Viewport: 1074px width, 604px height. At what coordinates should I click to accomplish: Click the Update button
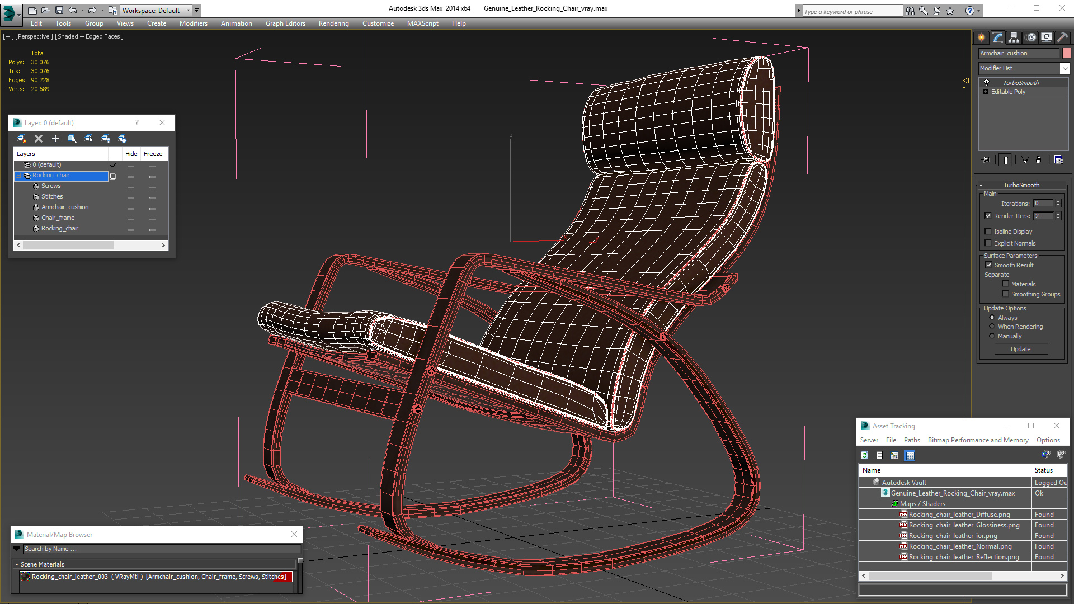tap(1021, 349)
